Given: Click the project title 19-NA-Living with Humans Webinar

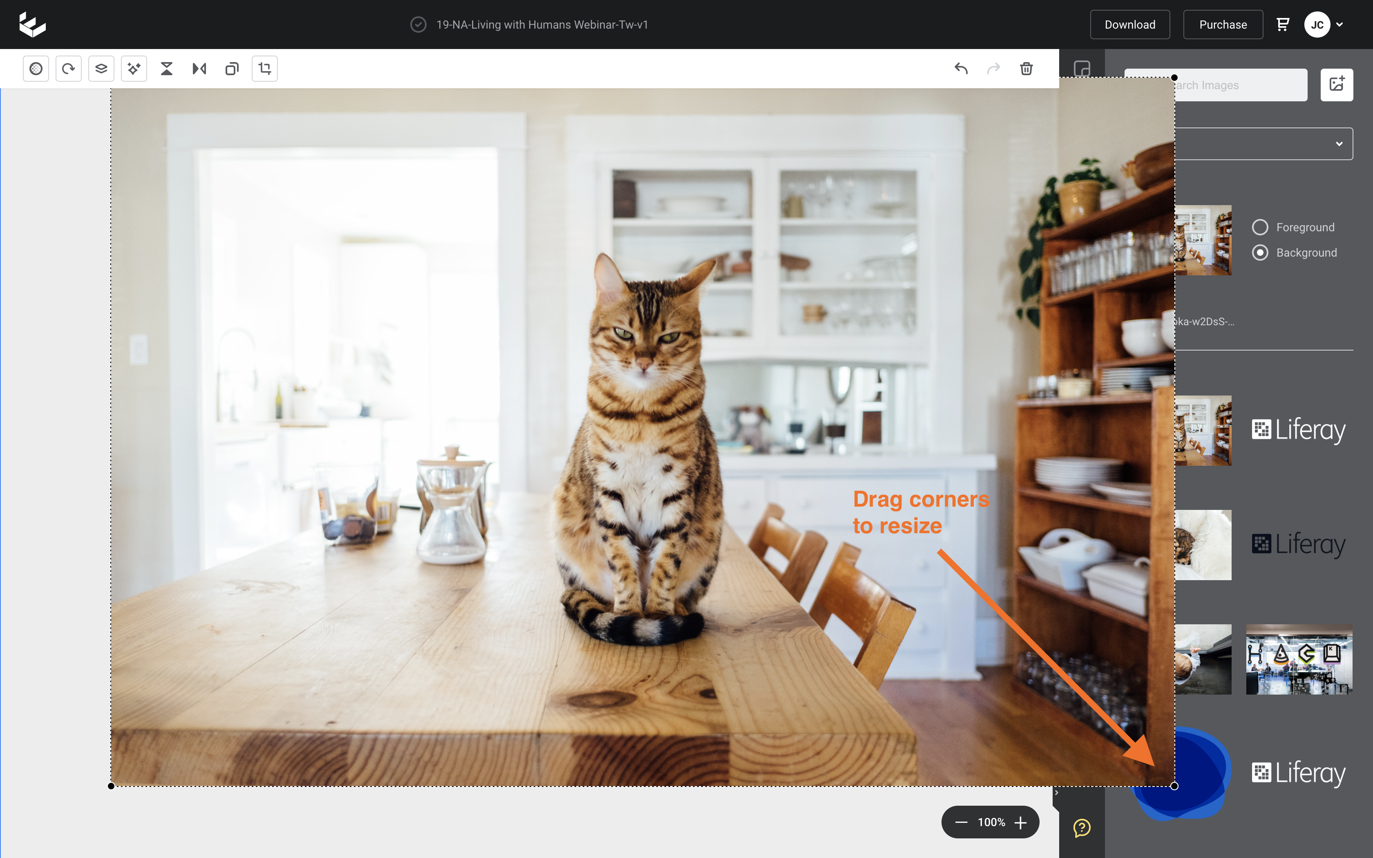Looking at the screenshot, I should tap(542, 25).
